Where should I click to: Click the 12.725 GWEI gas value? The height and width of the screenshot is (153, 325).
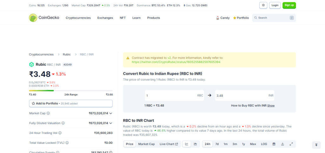(x=200, y=5)
